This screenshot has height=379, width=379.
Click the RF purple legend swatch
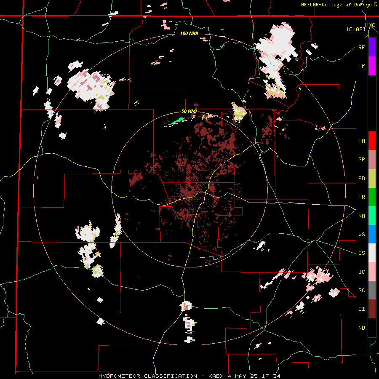[372, 47]
